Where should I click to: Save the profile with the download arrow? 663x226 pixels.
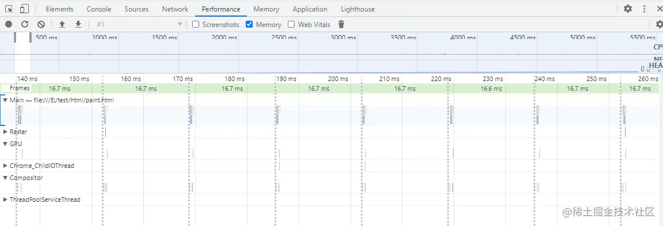[x=78, y=25]
